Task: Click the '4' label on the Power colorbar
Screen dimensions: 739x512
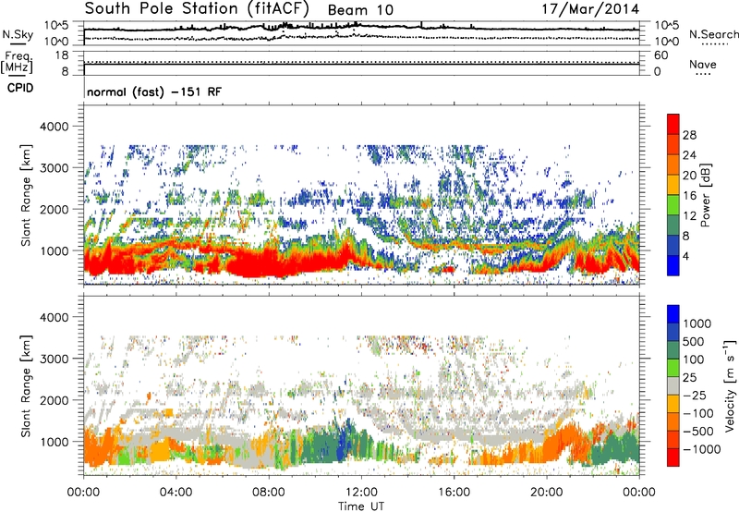Action: pos(685,257)
